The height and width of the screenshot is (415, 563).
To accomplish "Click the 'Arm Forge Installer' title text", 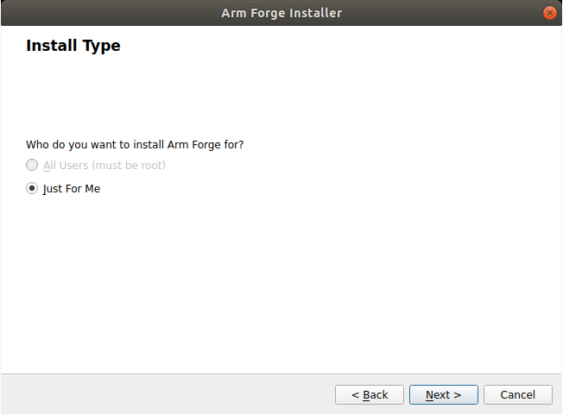I will coord(281,13).
